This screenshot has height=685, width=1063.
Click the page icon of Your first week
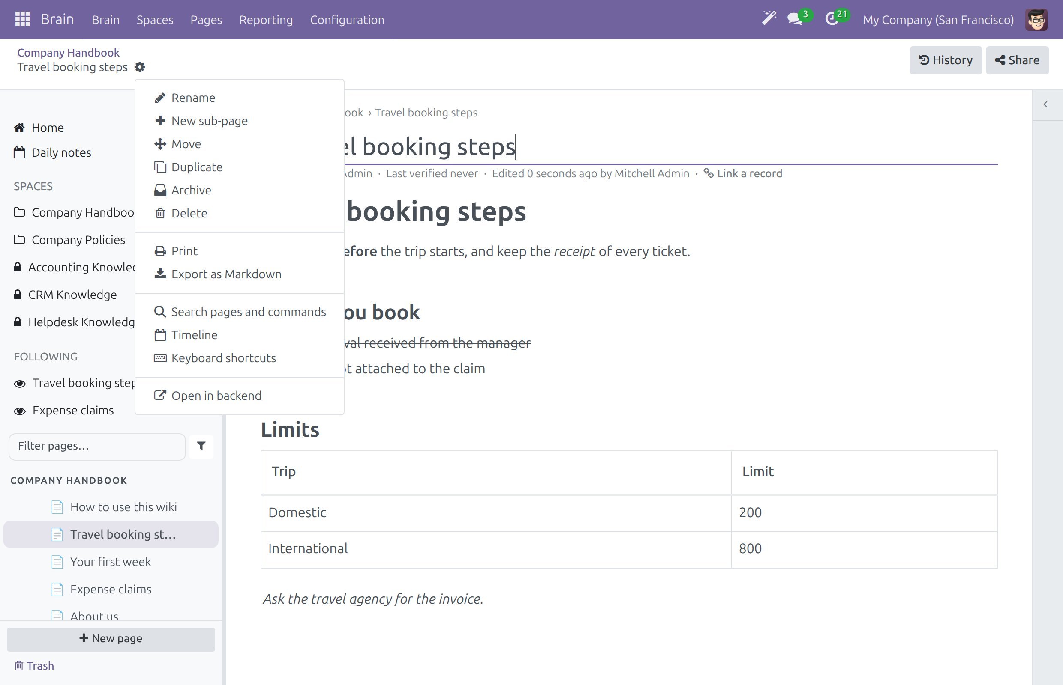tap(57, 562)
